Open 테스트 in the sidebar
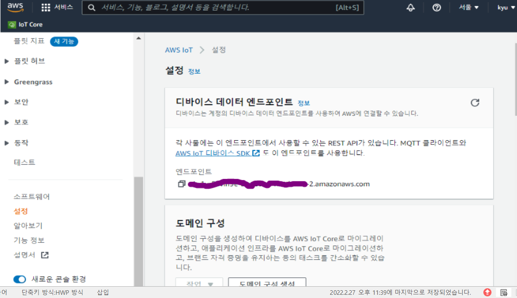 pyautogui.click(x=24, y=162)
